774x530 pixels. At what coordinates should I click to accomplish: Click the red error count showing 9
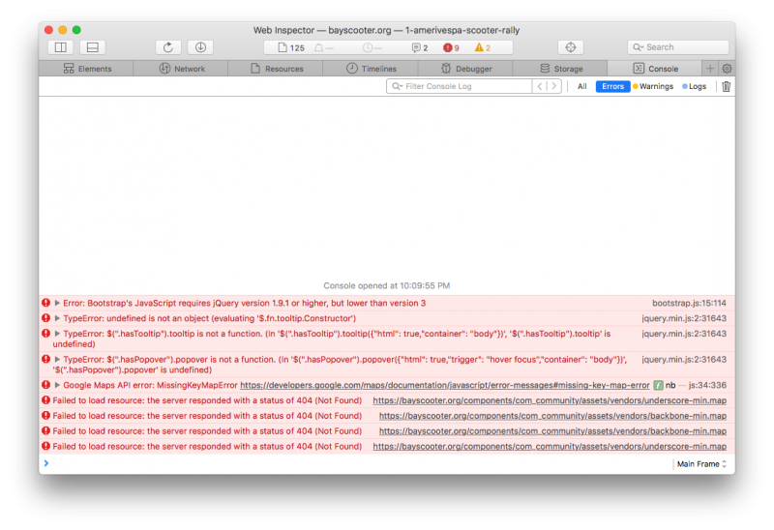(451, 47)
